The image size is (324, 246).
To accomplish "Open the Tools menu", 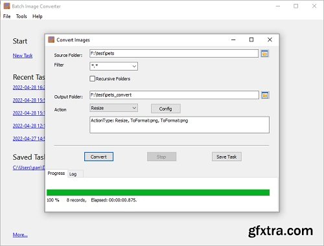I will click(21, 16).
